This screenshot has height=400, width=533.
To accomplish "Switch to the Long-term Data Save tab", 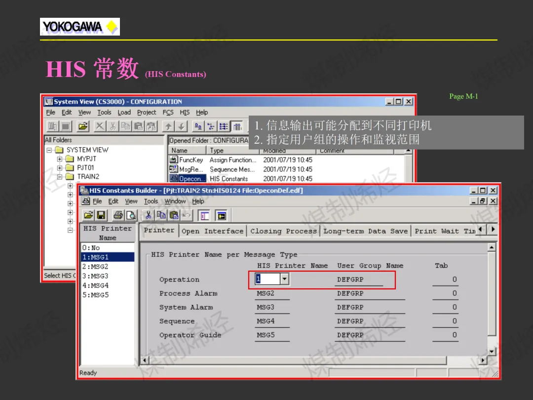I will [365, 231].
